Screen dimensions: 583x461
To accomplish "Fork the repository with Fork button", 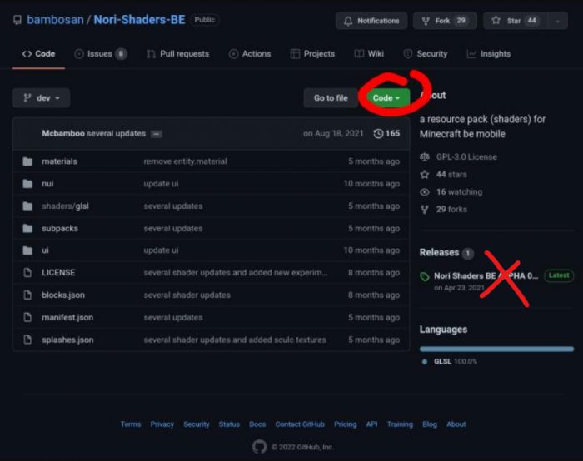I will [445, 21].
